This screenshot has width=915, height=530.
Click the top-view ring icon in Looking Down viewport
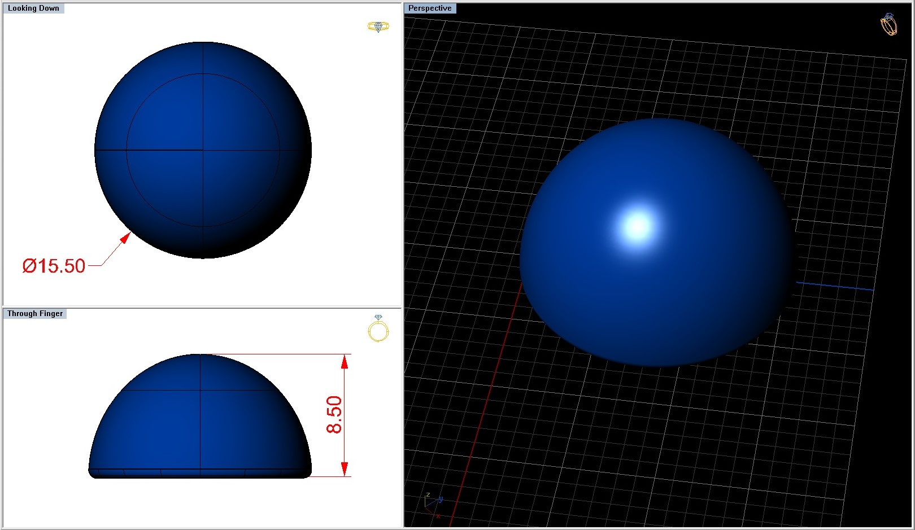click(x=378, y=27)
